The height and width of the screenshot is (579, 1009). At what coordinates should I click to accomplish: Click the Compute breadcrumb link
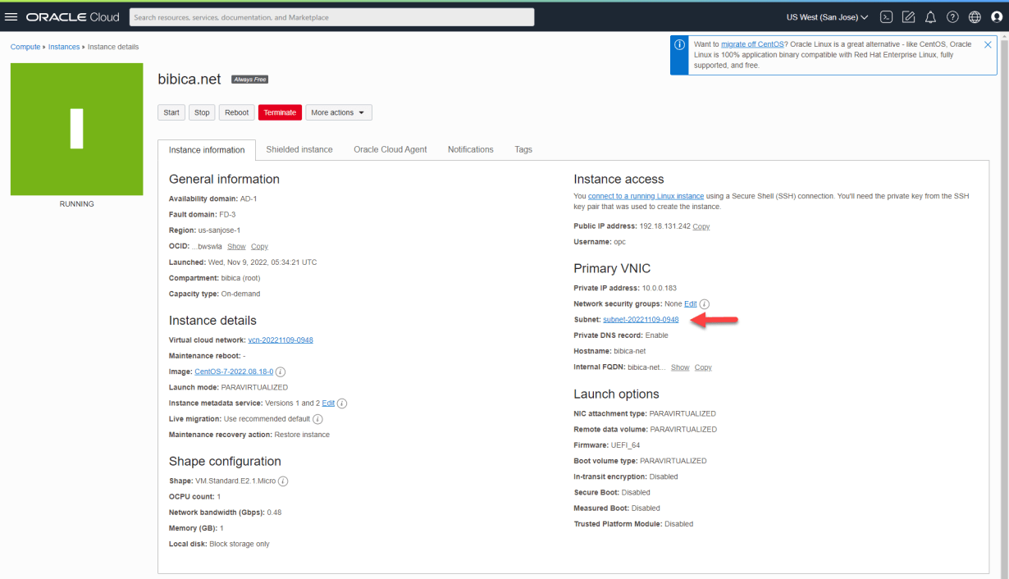click(25, 47)
